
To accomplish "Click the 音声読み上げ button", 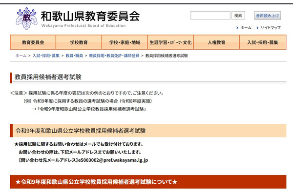I will pos(268,16).
